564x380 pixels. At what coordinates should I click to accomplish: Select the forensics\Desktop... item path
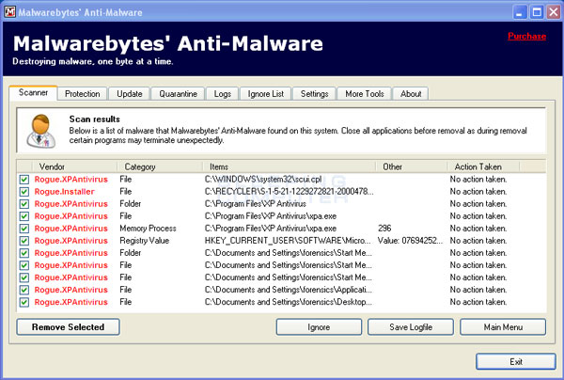(289, 302)
